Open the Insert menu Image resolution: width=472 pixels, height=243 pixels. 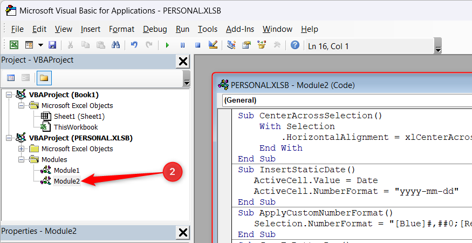point(91,29)
